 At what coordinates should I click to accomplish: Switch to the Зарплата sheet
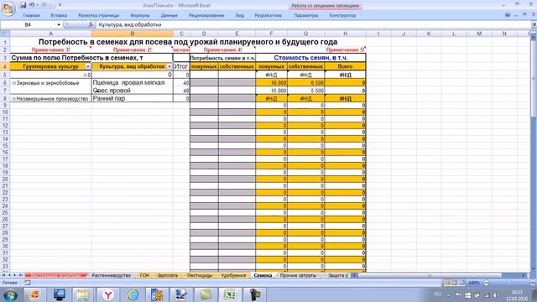167,275
